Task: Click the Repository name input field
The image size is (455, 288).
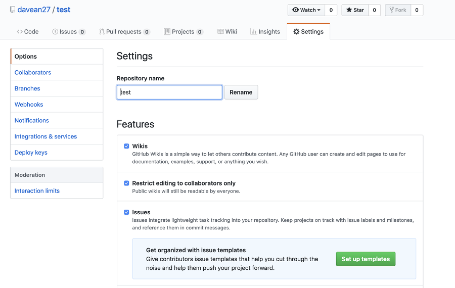Action: (169, 92)
